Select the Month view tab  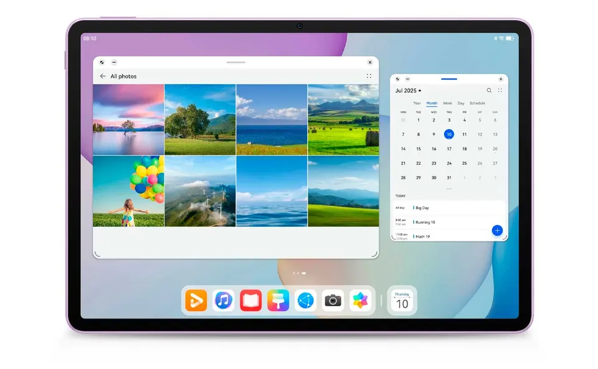(x=432, y=103)
